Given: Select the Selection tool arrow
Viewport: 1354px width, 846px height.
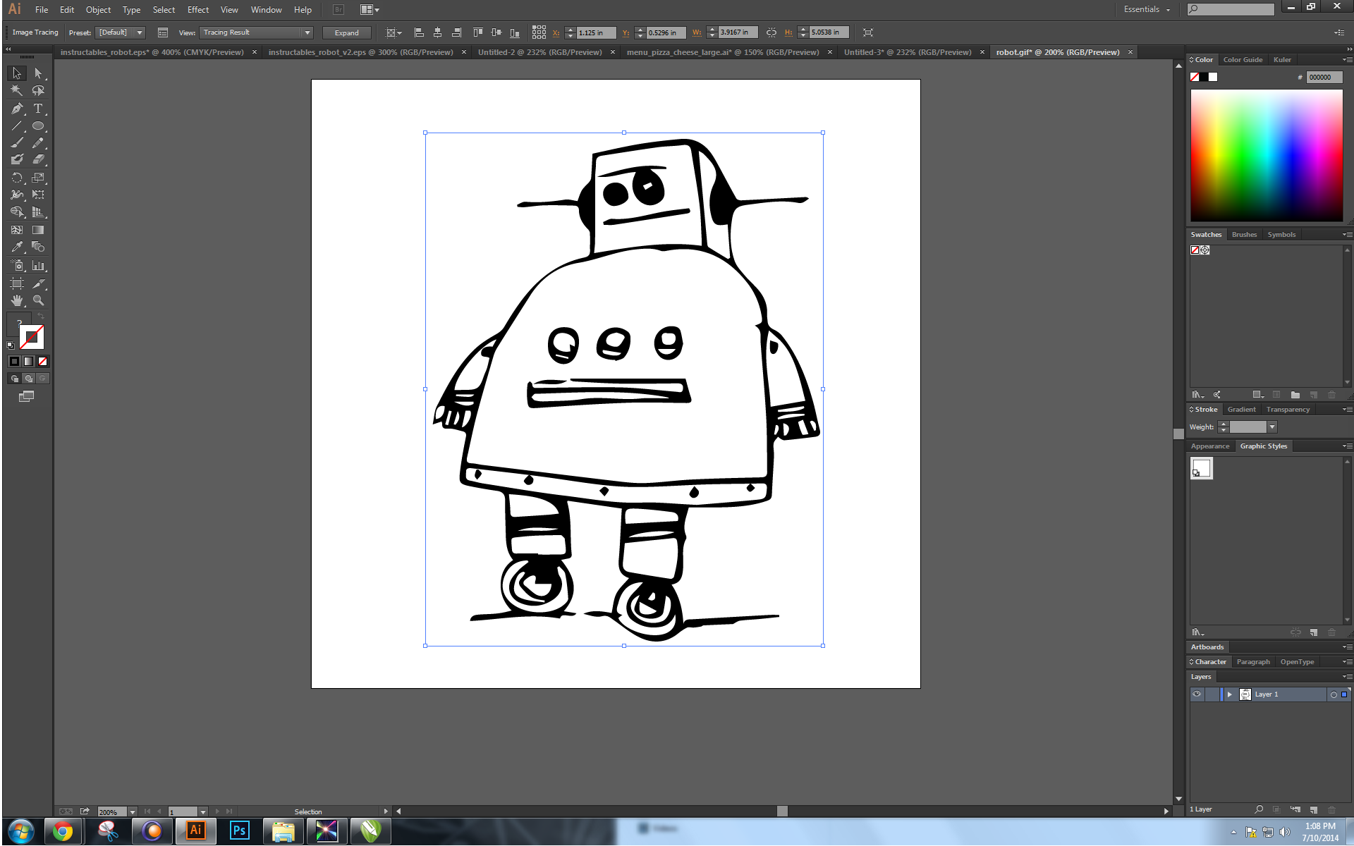Looking at the screenshot, I should (x=17, y=73).
